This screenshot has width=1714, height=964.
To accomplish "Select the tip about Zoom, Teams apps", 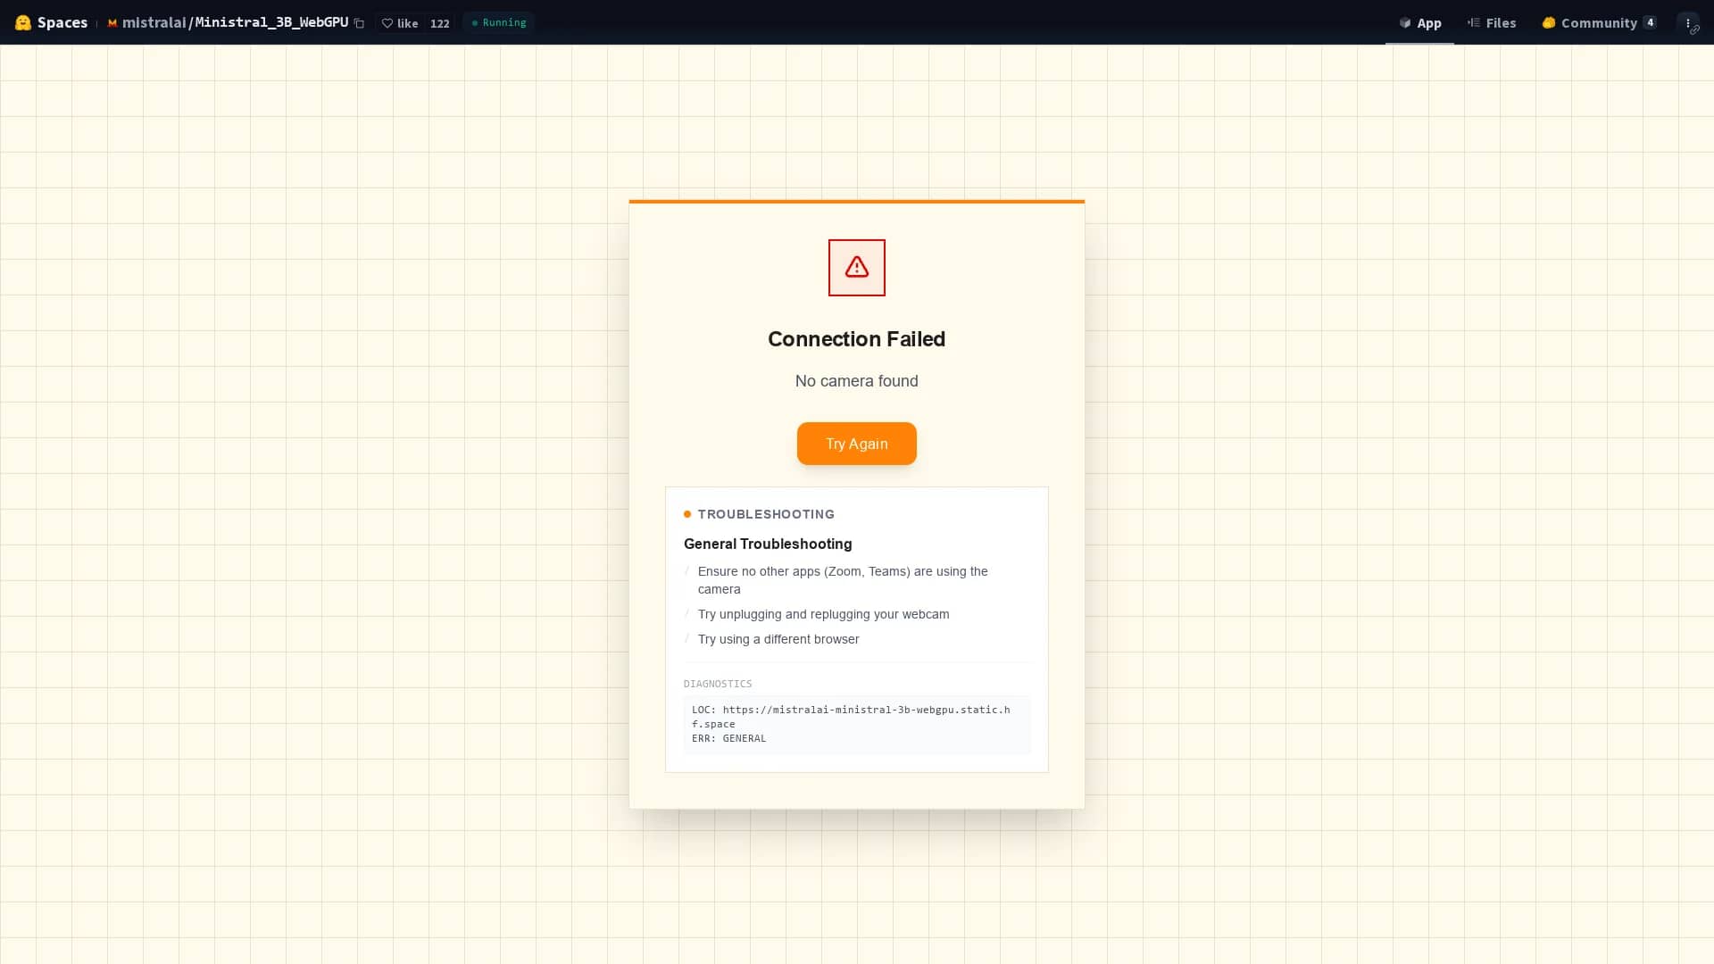I will 843,580.
